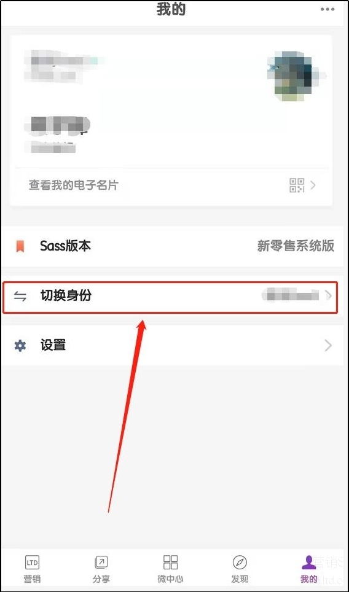Open the three-dot more options menu
The height and width of the screenshot is (592, 349).
click(327, 9)
